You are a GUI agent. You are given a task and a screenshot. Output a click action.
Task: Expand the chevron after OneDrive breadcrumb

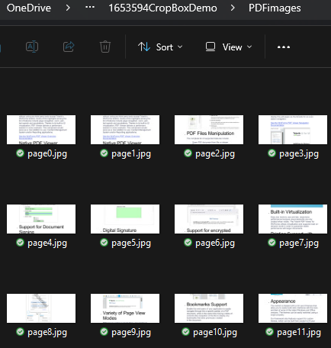pyautogui.click(x=68, y=8)
